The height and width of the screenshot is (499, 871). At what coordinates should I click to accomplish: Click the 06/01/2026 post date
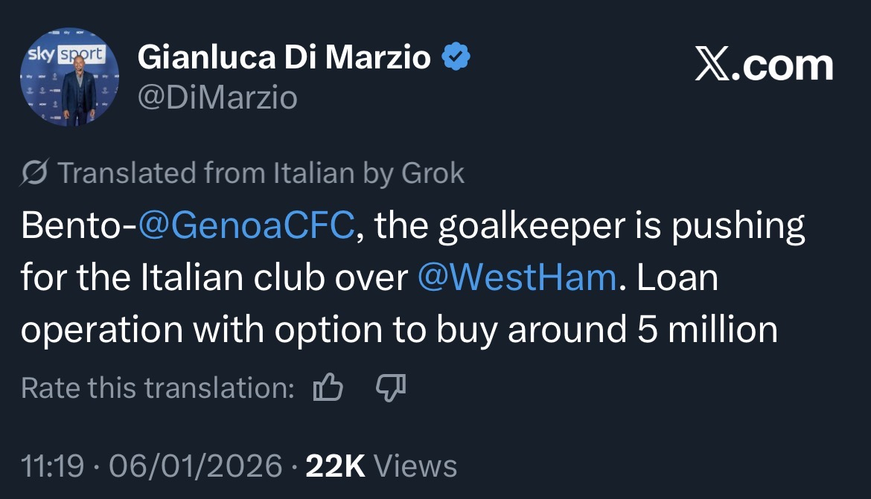point(196,466)
